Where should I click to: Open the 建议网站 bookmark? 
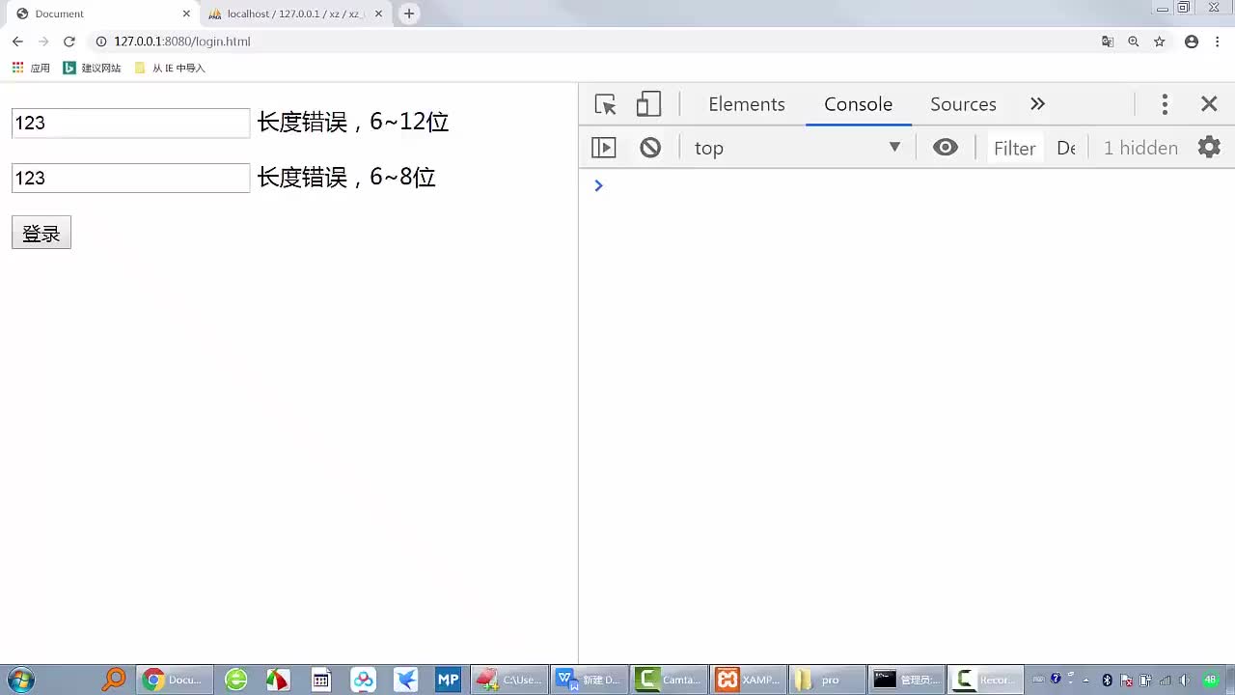point(93,68)
